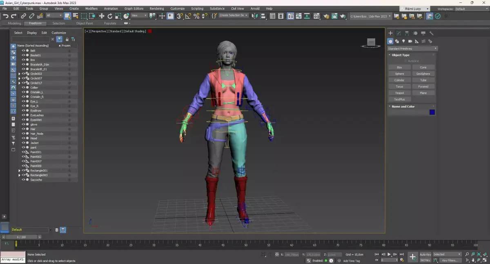Image resolution: width=490 pixels, height=264 pixels.
Task: Hide the Boots01 object eye icon
Action: 23,55
